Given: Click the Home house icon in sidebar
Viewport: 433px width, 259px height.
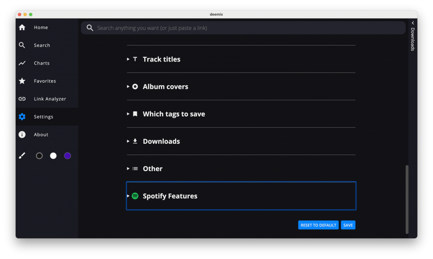Looking at the screenshot, I should pyautogui.click(x=22, y=28).
